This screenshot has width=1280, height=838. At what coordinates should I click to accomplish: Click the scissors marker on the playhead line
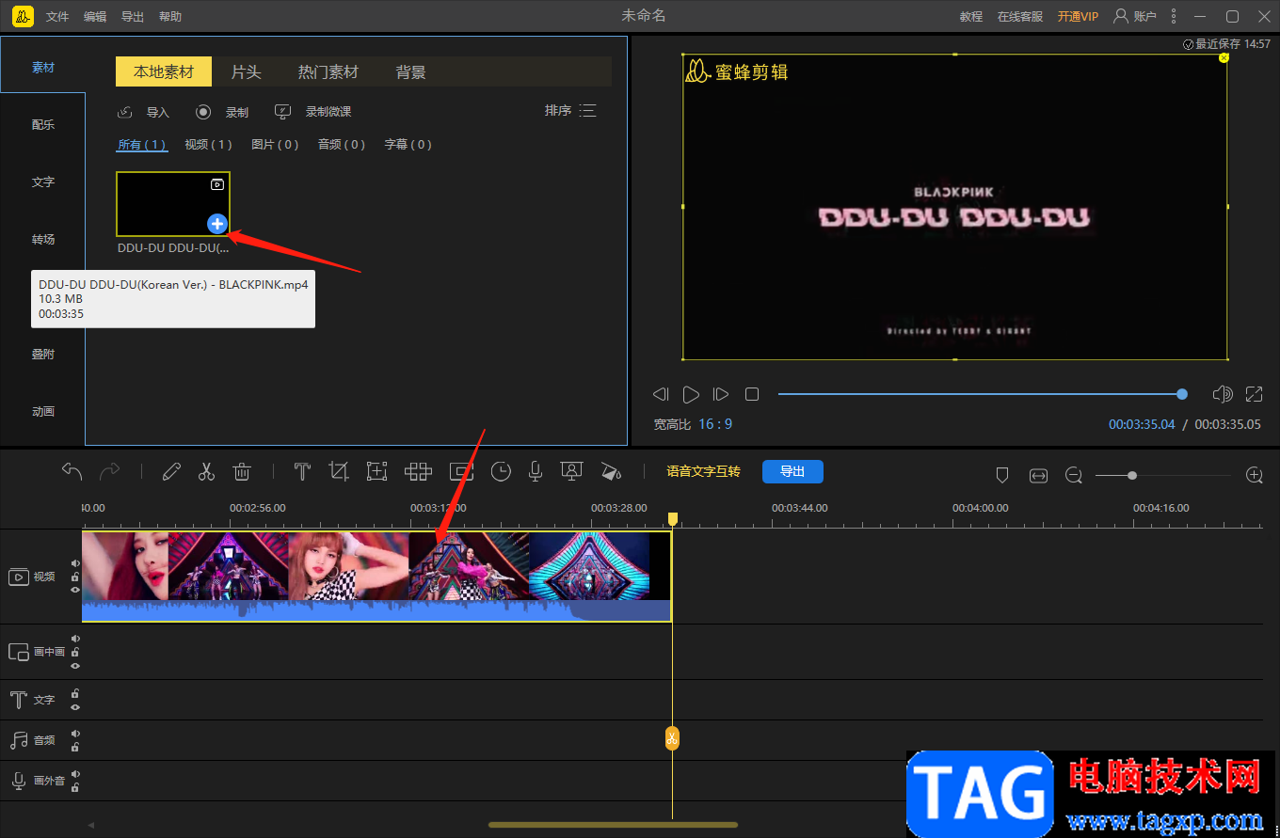click(672, 738)
